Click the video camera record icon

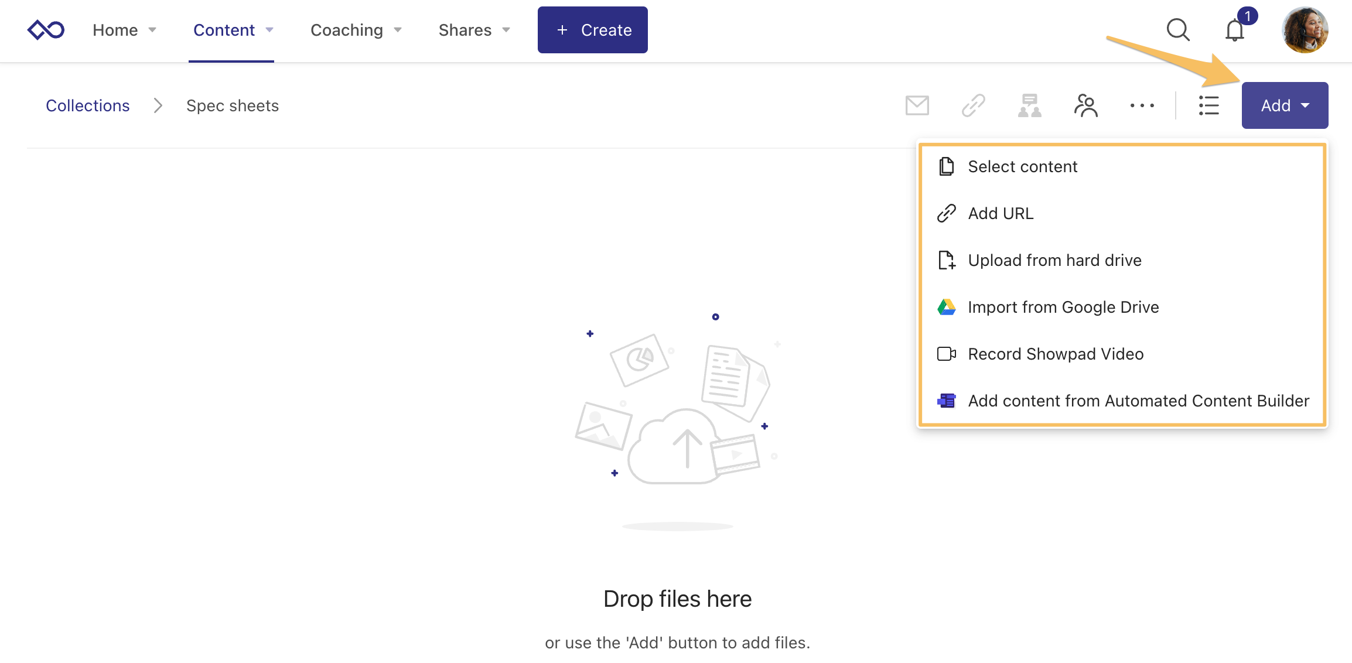tap(947, 354)
